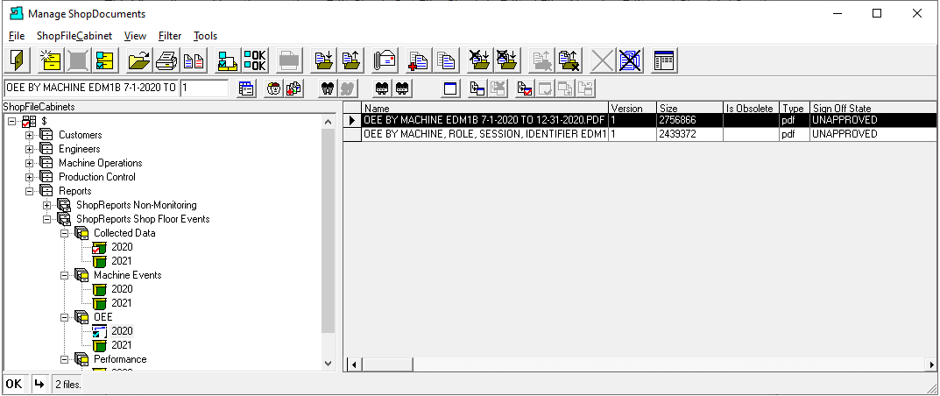Click the copy documents icon beside red-plus document

tap(445, 60)
